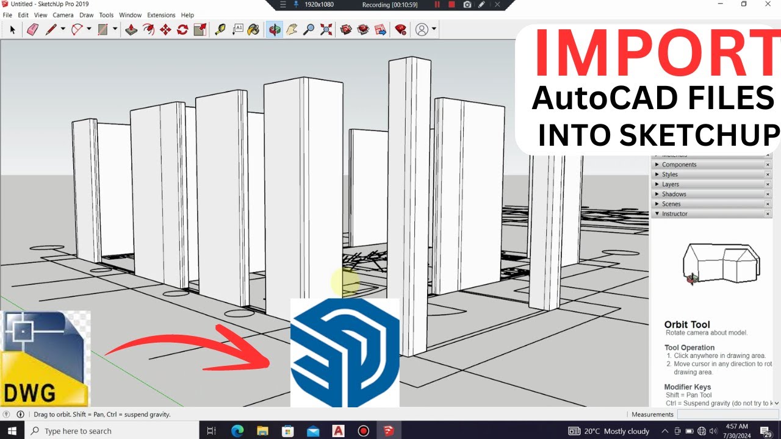Click the Zoom Extents tool
This screenshot has width=781, height=439.
pos(326,29)
